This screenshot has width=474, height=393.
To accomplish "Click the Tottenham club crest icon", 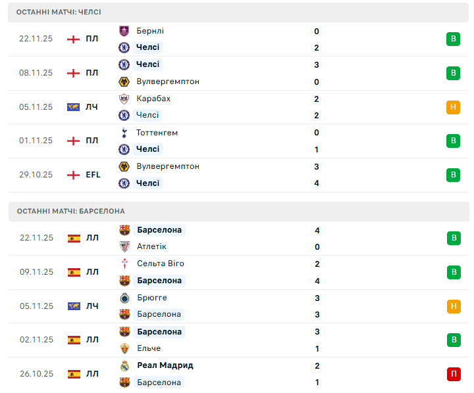I will pos(124,133).
